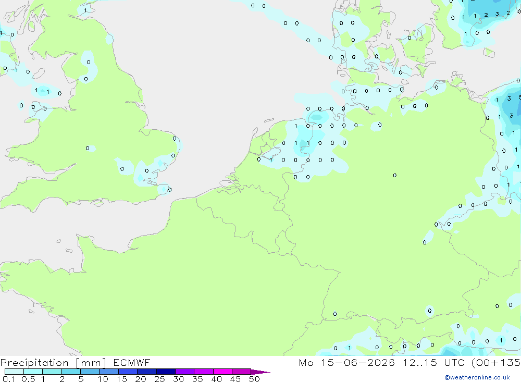
Task: Click the "12..15 UTC" time text
Action: (433, 362)
